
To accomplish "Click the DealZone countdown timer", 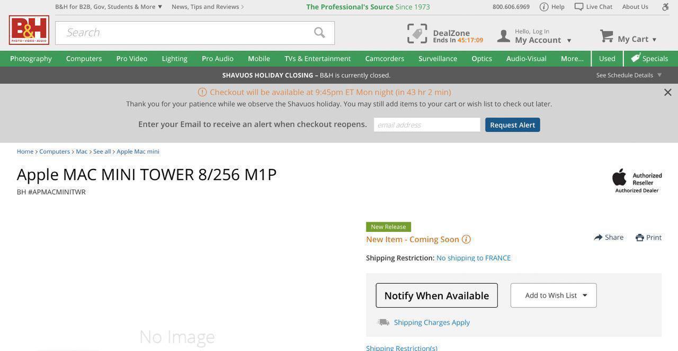I will coord(470,40).
